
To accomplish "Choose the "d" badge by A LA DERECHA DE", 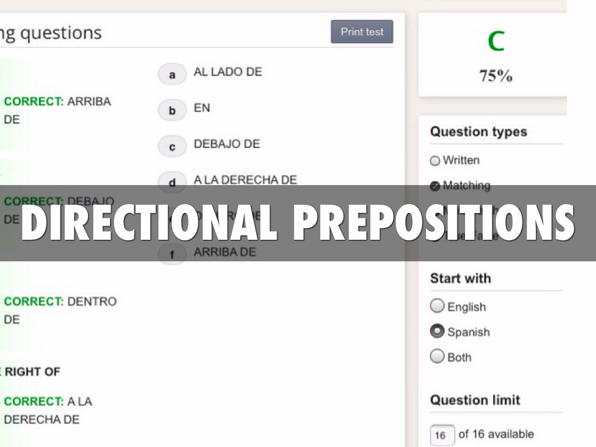I will pos(172,182).
